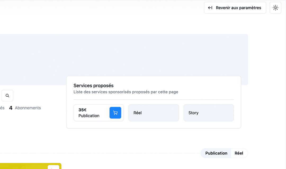286x169 pixels.
Task: Toggle light theme with the sun icon
Action: point(275,8)
